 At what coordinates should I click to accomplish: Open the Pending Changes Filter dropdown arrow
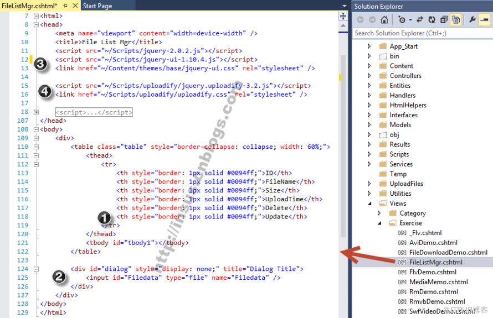(x=410, y=20)
